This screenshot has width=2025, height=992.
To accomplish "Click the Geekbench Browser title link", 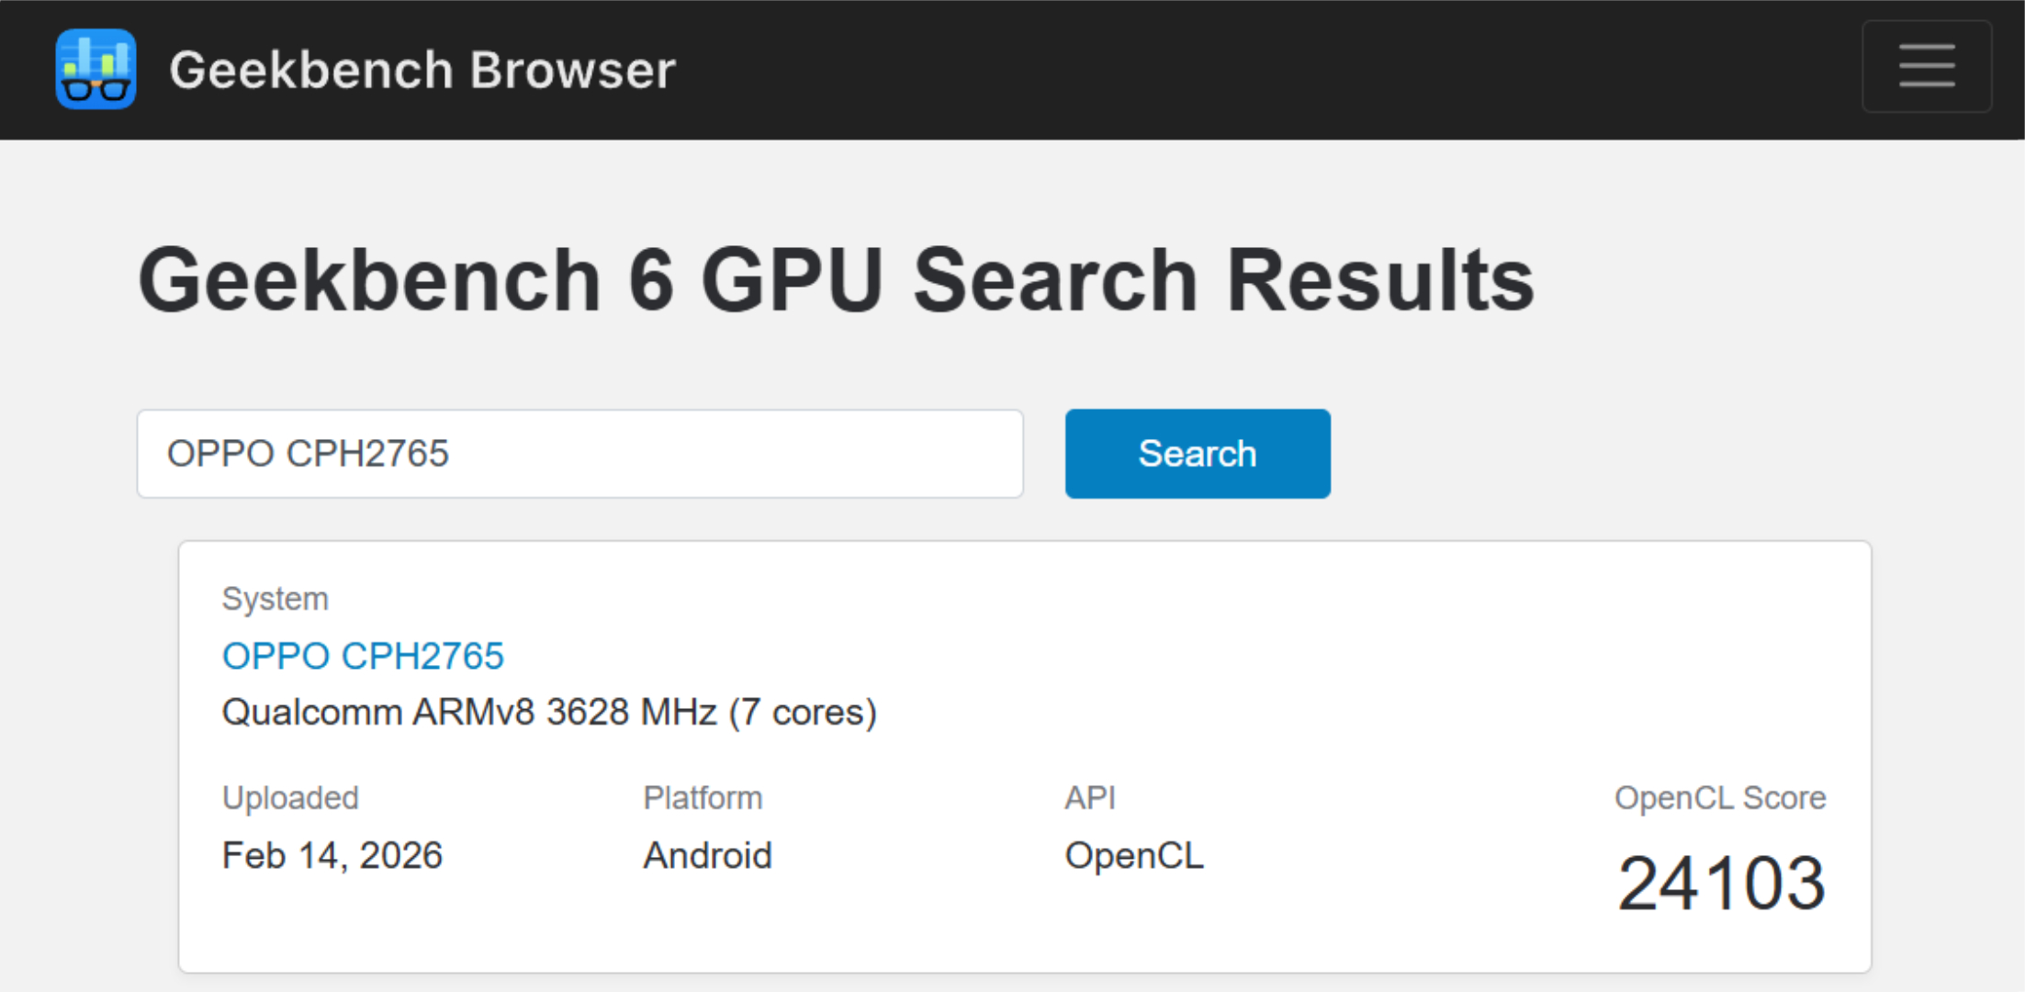I will point(422,70).
